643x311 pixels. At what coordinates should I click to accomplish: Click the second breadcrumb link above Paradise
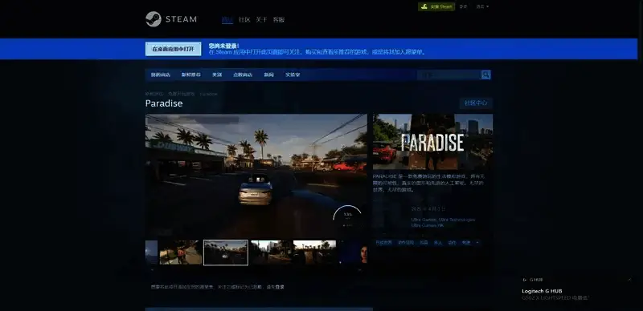point(182,94)
